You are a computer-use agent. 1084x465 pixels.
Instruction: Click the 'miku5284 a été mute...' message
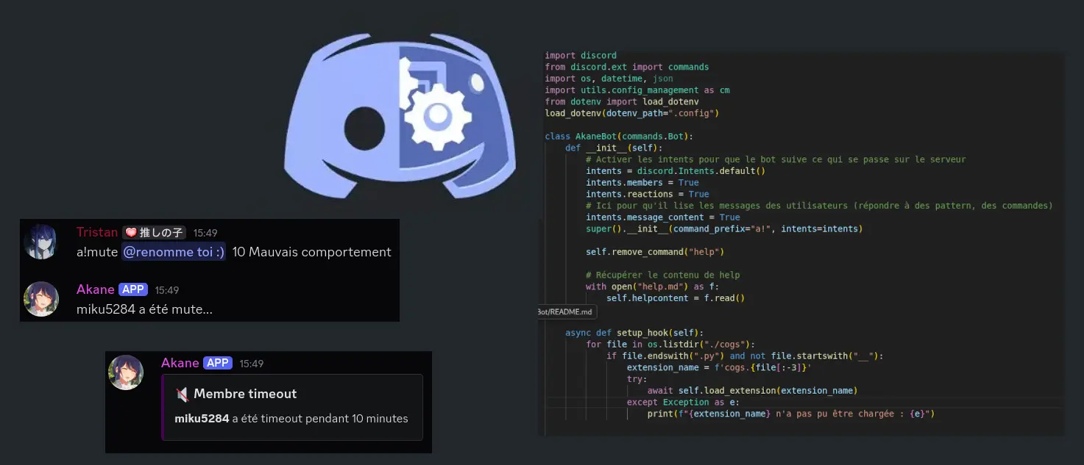144,309
